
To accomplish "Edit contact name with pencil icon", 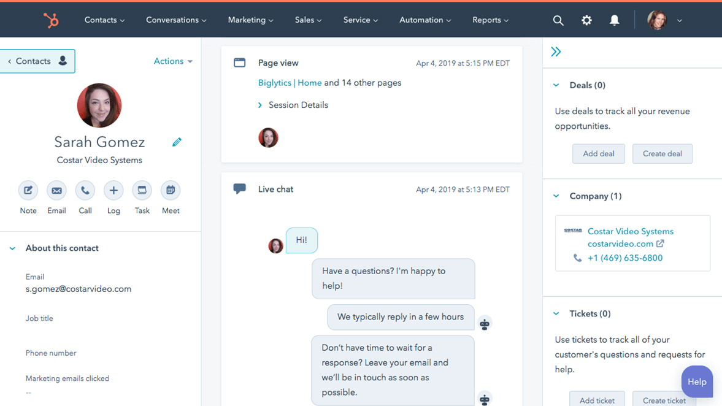I will pyautogui.click(x=177, y=142).
